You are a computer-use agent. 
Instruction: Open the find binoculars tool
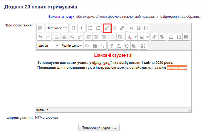click(95, 46)
